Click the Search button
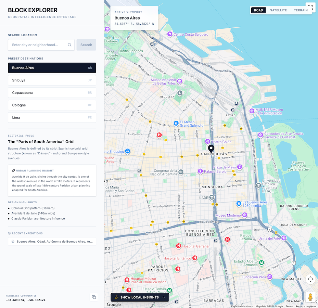This screenshot has width=318, height=308. [86, 45]
